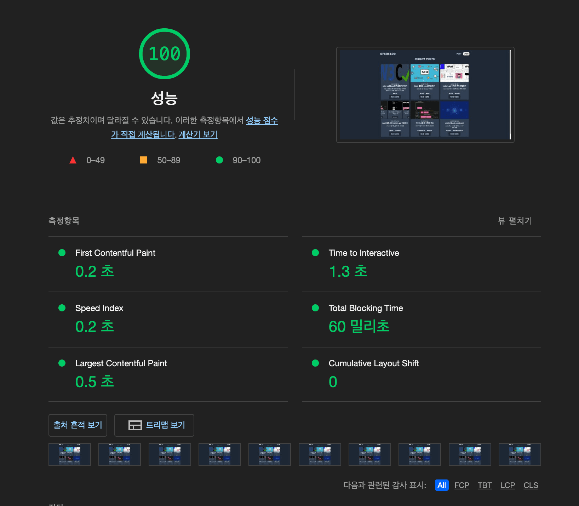579x506 pixels.
Task: Click the orange square legend icon for 50–89
Action: pos(144,160)
